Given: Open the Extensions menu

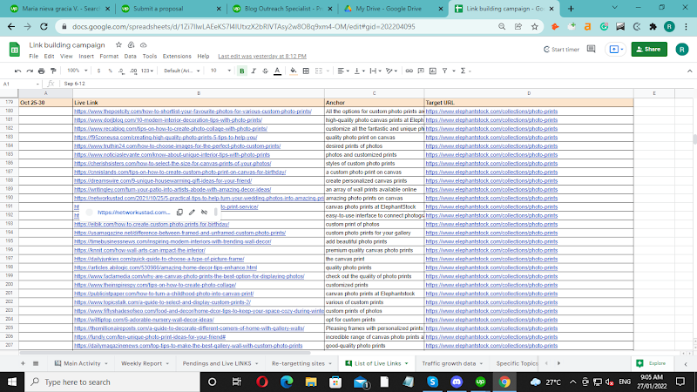Looking at the screenshot, I should 177,56.
